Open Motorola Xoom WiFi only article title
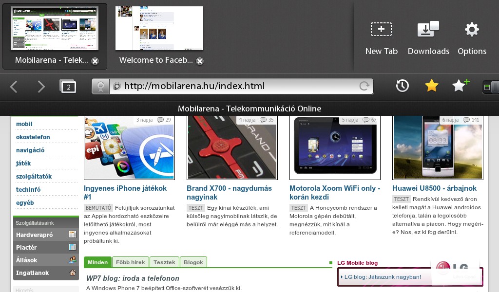 click(335, 193)
